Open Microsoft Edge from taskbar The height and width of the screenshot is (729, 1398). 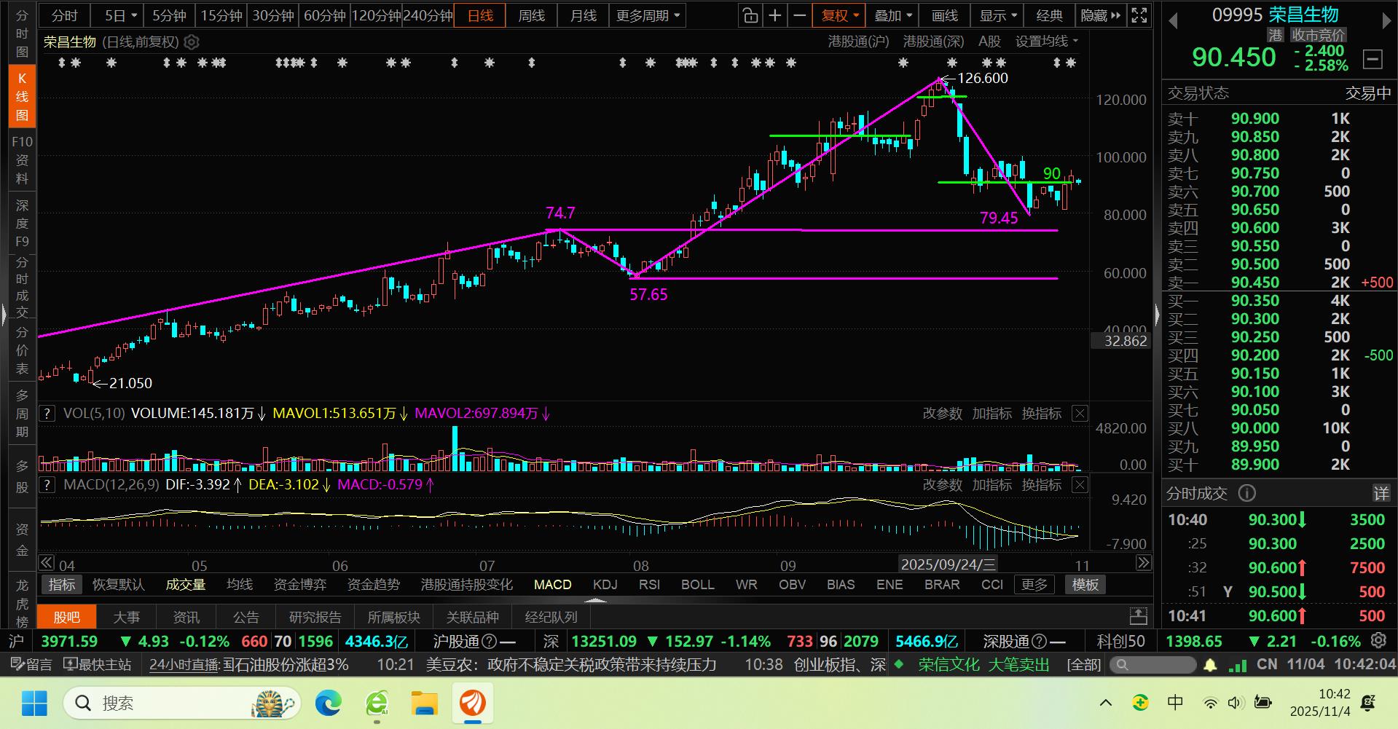pyautogui.click(x=329, y=703)
